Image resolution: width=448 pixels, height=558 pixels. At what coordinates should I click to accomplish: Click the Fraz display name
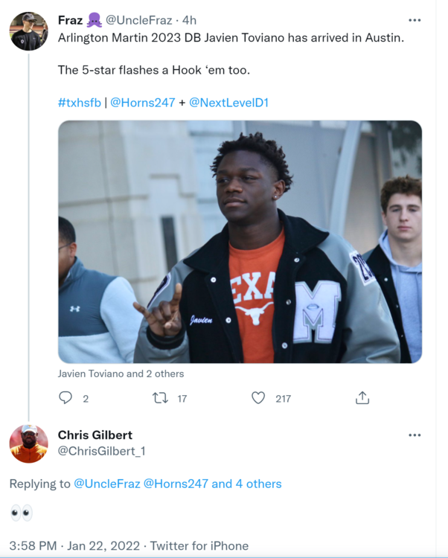click(x=70, y=20)
